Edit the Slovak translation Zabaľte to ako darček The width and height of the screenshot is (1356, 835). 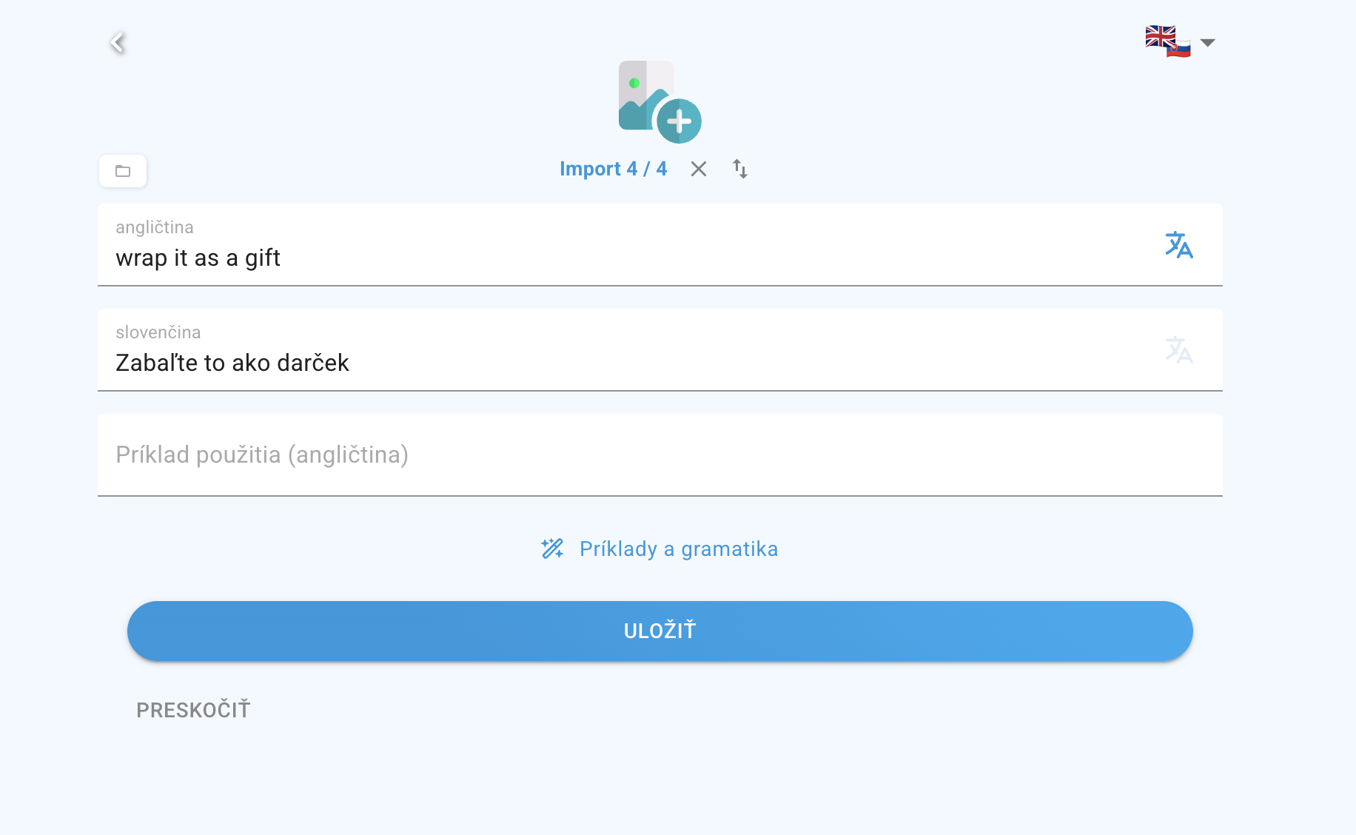(232, 363)
